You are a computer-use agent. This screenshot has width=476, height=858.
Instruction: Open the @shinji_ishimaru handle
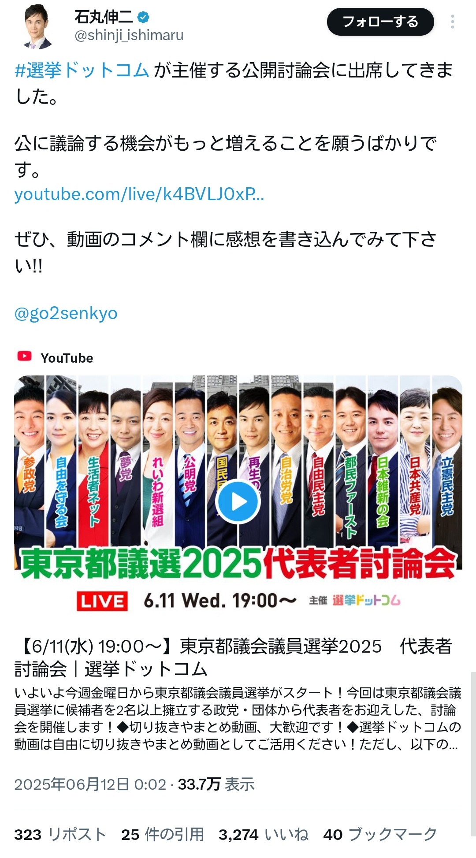click(129, 35)
